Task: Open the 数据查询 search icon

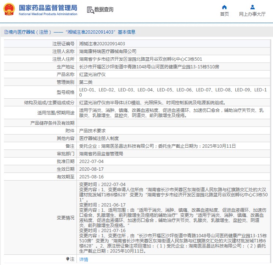Action: pos(90,10)
